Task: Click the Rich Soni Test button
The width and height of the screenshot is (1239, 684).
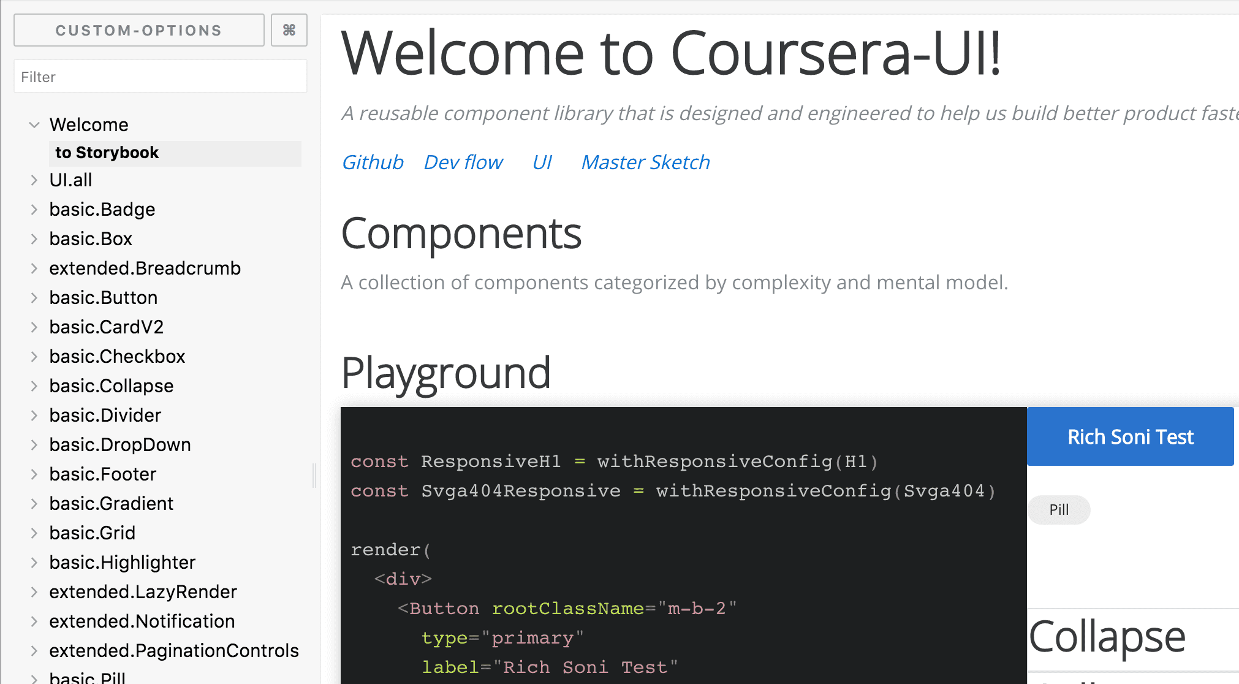Action: (1131, 436)
